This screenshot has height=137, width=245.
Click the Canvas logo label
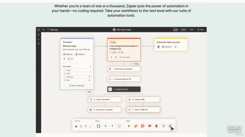pyautogui.click(x=52, y=30)
